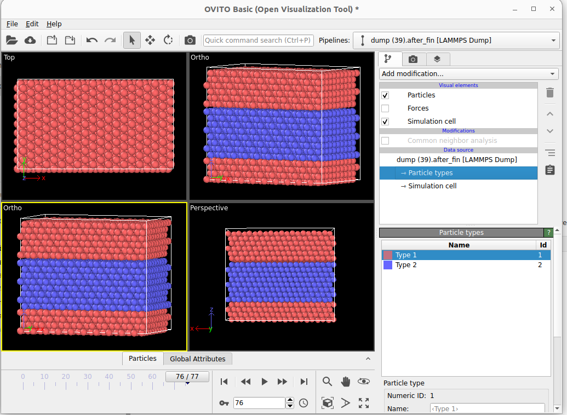Click the Perspective viewport caption label

coord(209,208)
